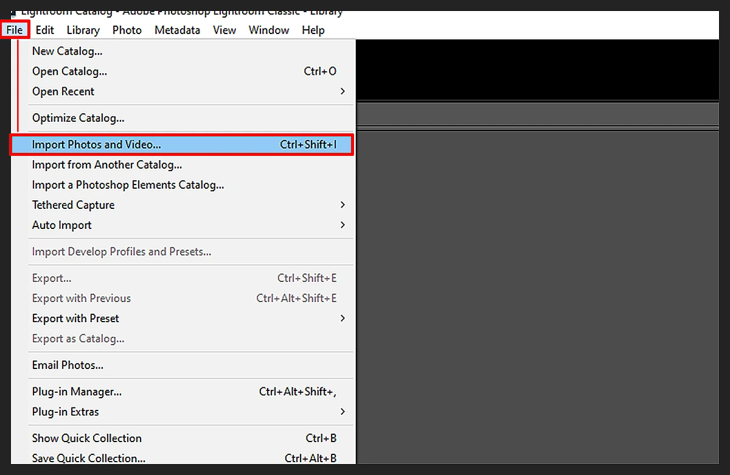The image size is (730, 475).
Task: Expand Export with Preset submenu
Action: [75, 318]
